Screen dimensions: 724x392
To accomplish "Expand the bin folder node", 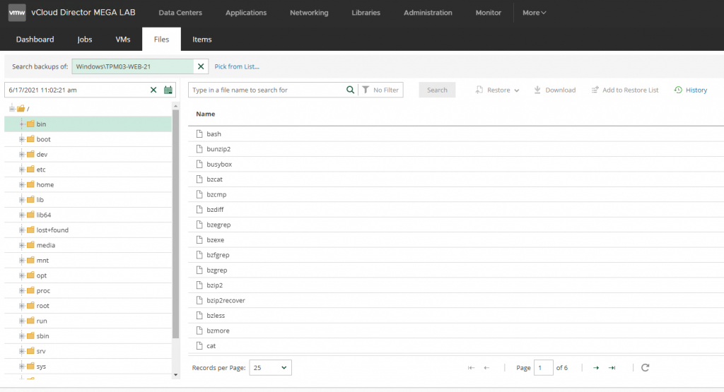I will [x=21, y=124].
